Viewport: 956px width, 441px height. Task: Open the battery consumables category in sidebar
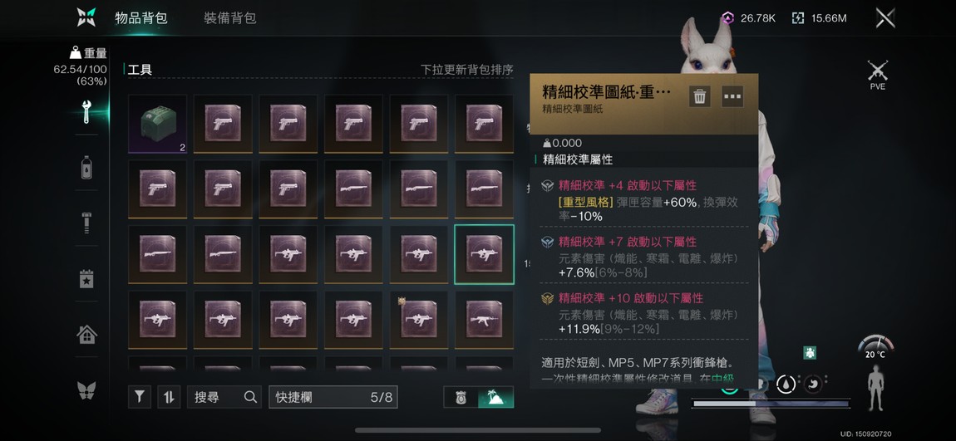[86, 167]
